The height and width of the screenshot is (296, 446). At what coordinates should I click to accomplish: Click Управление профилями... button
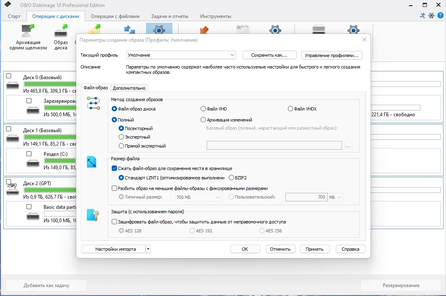coord(332,55)
